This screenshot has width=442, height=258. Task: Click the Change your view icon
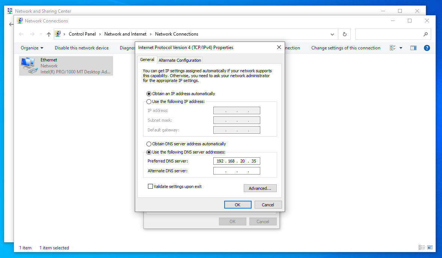coord(393,48)
